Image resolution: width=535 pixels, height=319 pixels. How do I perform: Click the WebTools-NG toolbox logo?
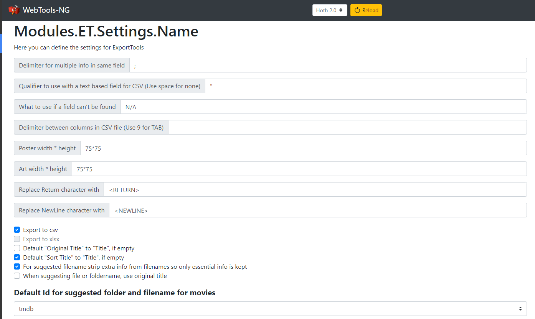point(15,10)
